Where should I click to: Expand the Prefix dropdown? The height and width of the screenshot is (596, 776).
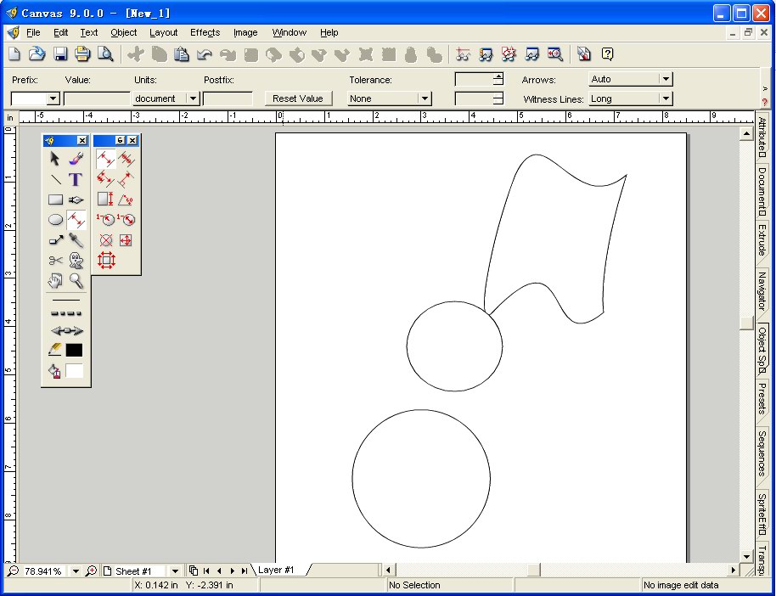pyautogui.click(x=53, y=98)
